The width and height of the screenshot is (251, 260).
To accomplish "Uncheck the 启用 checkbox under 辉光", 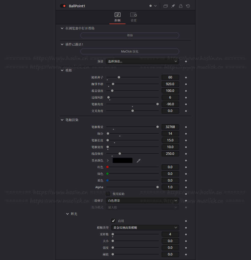I will [113, 221].
